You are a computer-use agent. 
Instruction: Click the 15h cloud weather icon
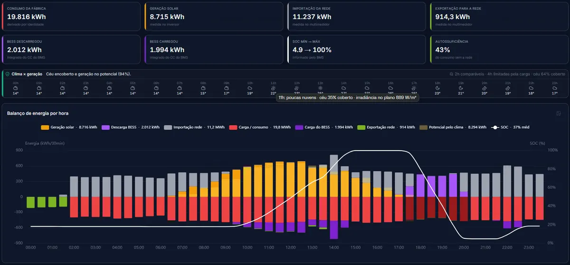pos(367,88)
